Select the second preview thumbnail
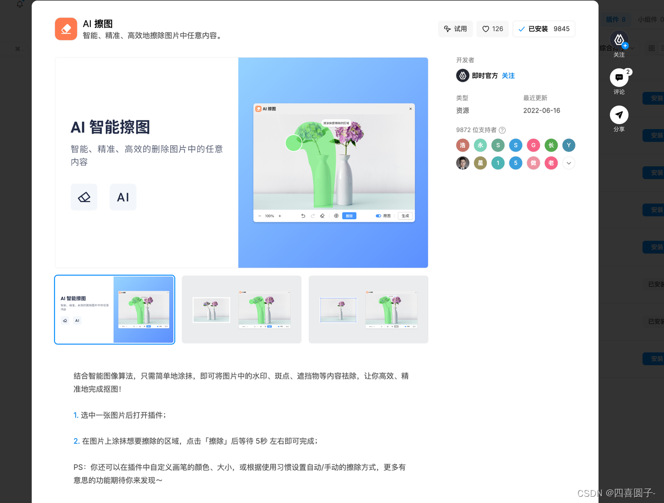This screenshot has height=503, width=664. pyautogui.click(x=241, y=310)
